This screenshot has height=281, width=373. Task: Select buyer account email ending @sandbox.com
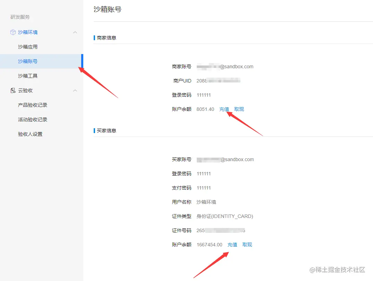click(x=225, y=160)
